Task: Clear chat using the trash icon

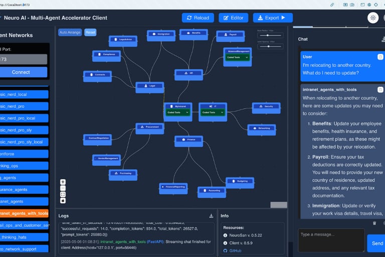Action: 374,223
